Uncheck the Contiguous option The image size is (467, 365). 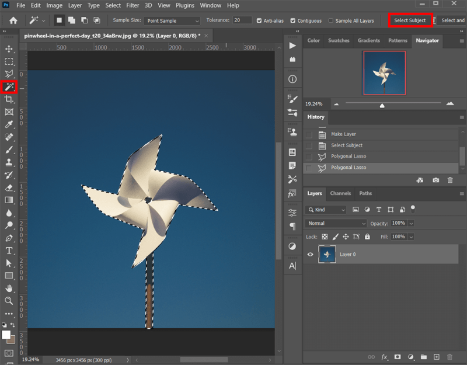click(293, 20)
